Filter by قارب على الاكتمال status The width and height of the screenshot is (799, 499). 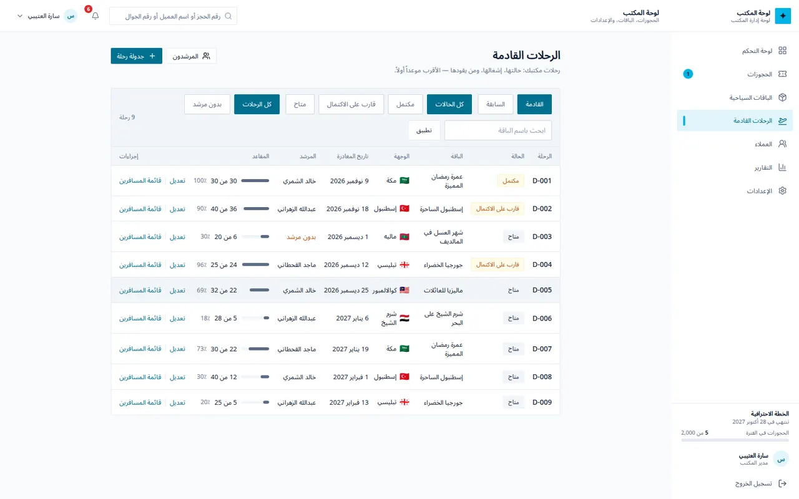point(351,104)
